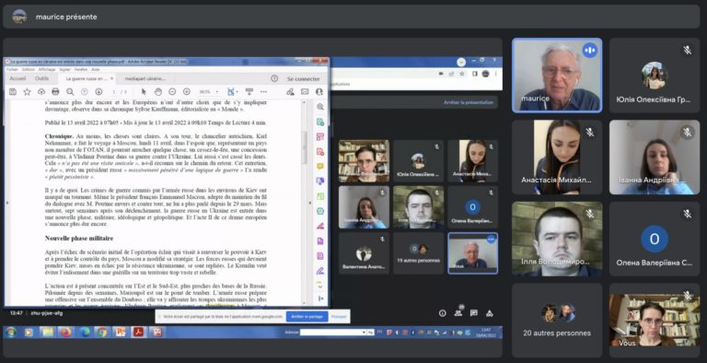Image resolution: width=707 pixels, height=363 pixels.
Task: Expand the taskbar Adresse dropdown arrow
Action: 364,333
